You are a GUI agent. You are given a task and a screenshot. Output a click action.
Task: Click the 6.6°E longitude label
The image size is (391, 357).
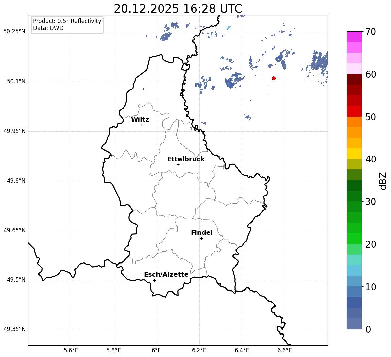tap(285, 350)
